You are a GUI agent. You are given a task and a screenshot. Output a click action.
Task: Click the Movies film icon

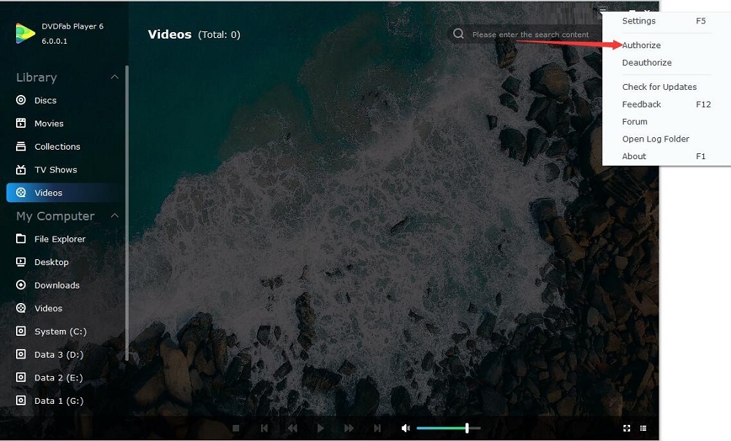21,123
